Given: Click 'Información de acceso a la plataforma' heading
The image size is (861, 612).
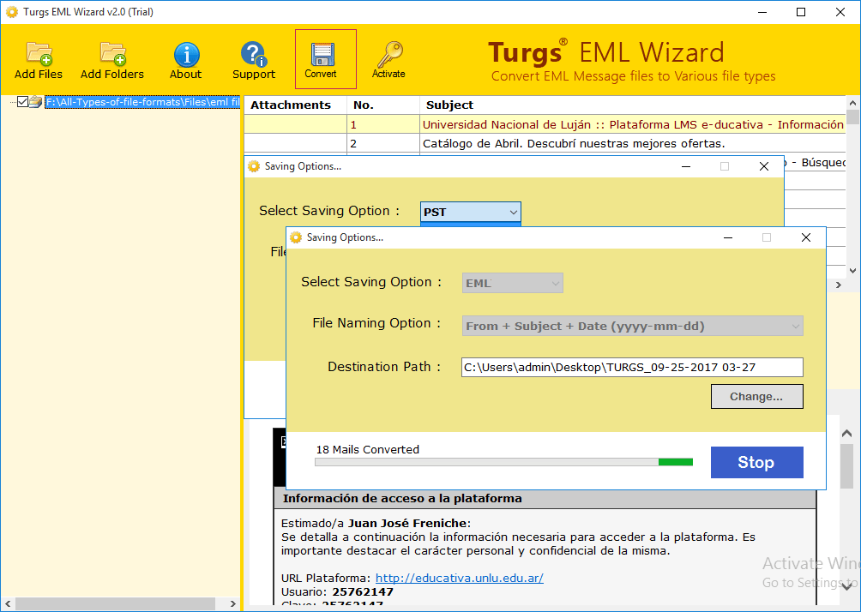Looking at the screenshot, I should [x=402, y=498].
